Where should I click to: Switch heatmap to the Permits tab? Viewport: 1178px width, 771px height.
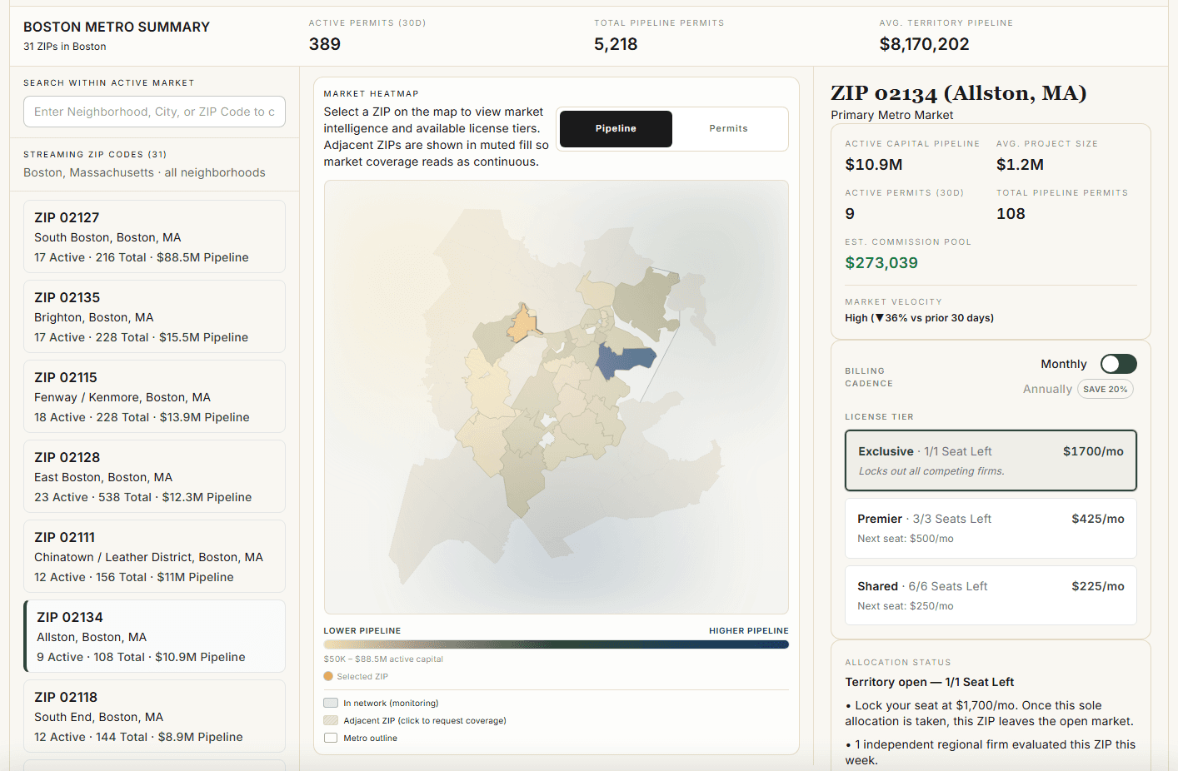pyautogui.click(x=728, y=128)
